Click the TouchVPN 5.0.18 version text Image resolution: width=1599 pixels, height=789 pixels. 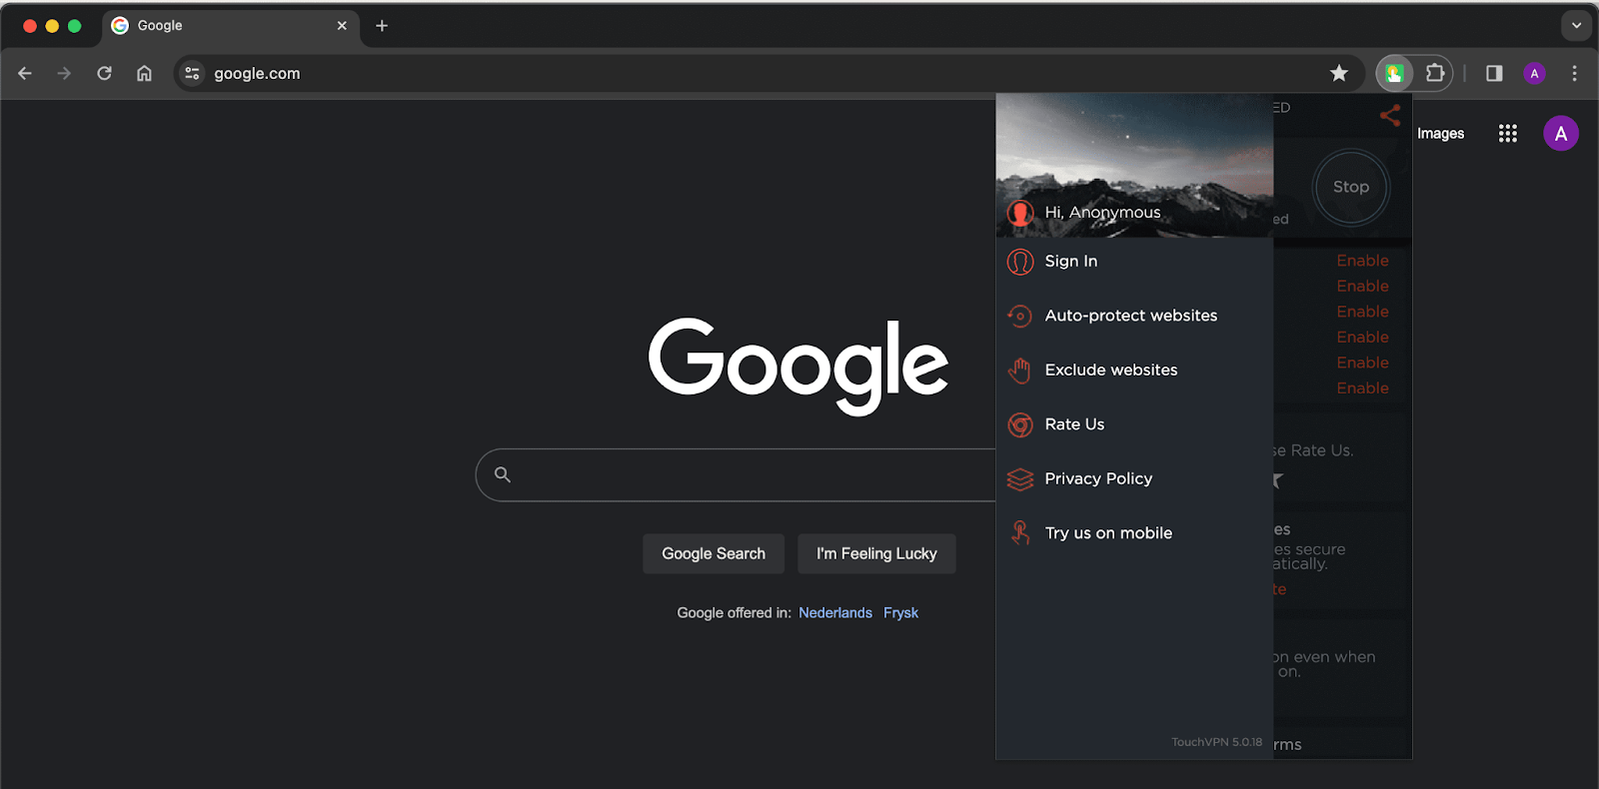tap(1216, 742)
